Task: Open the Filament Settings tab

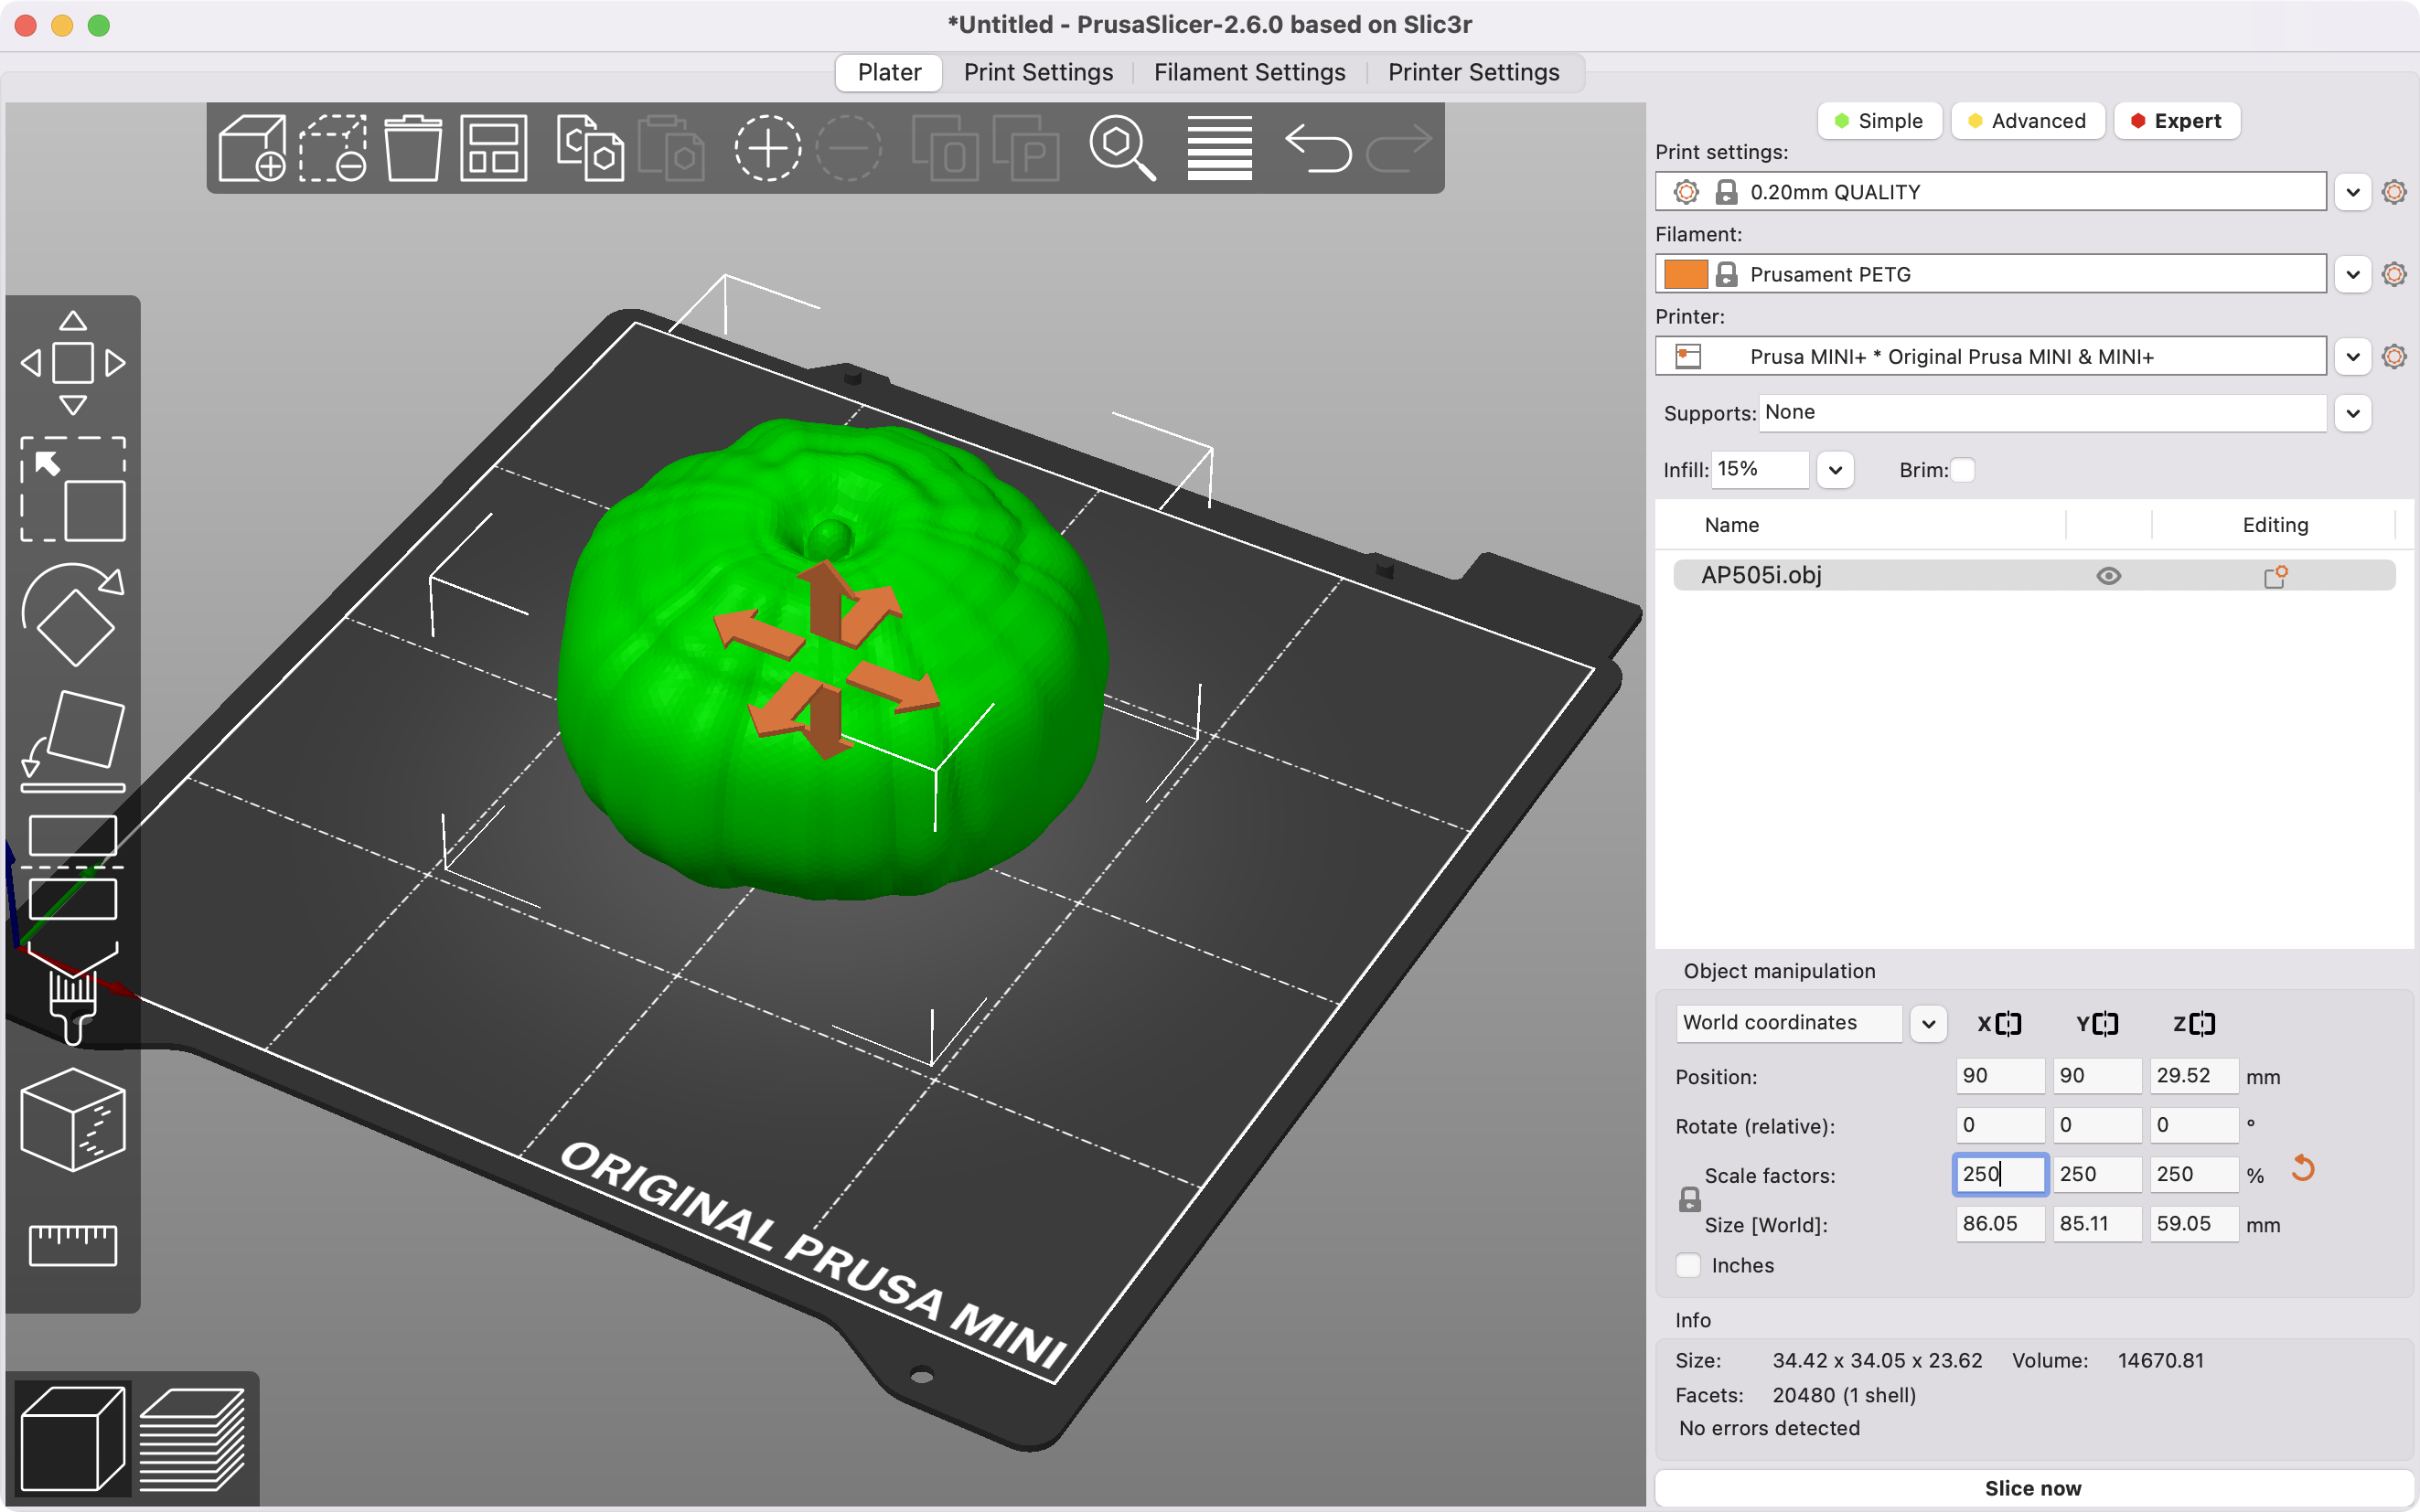Action: point(1249,72)
